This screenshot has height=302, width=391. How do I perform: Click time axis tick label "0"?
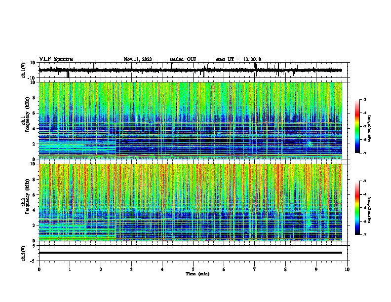[x=39, y=269]
